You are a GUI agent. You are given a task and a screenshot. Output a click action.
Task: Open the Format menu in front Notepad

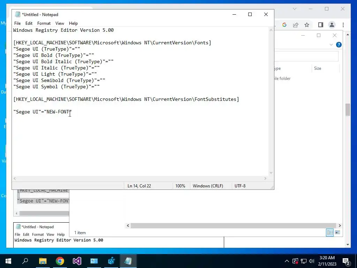coord(44,23)
